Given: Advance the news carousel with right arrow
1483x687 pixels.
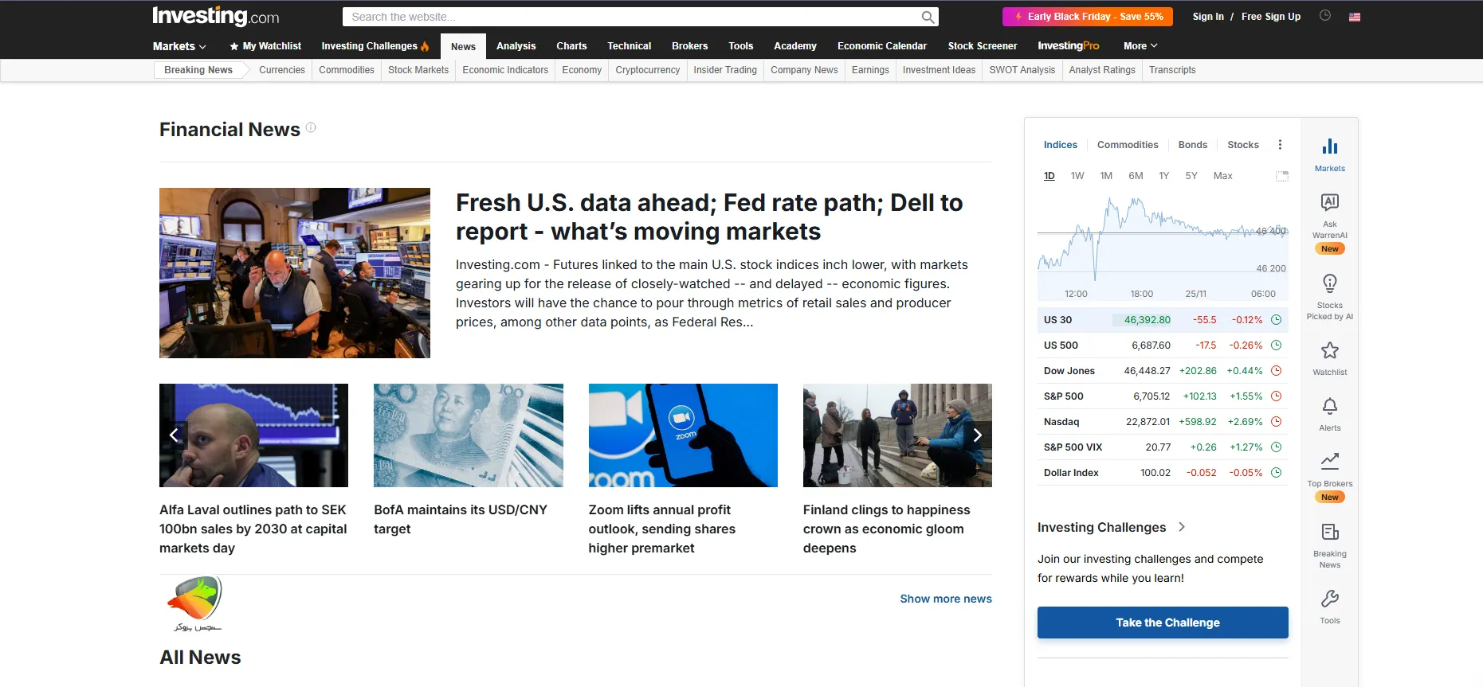Looking at the screenshot, I should [977, 435].
